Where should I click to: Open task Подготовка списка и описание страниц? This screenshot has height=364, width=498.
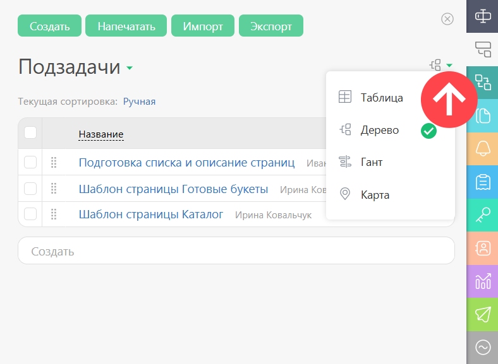coord(187,163)
